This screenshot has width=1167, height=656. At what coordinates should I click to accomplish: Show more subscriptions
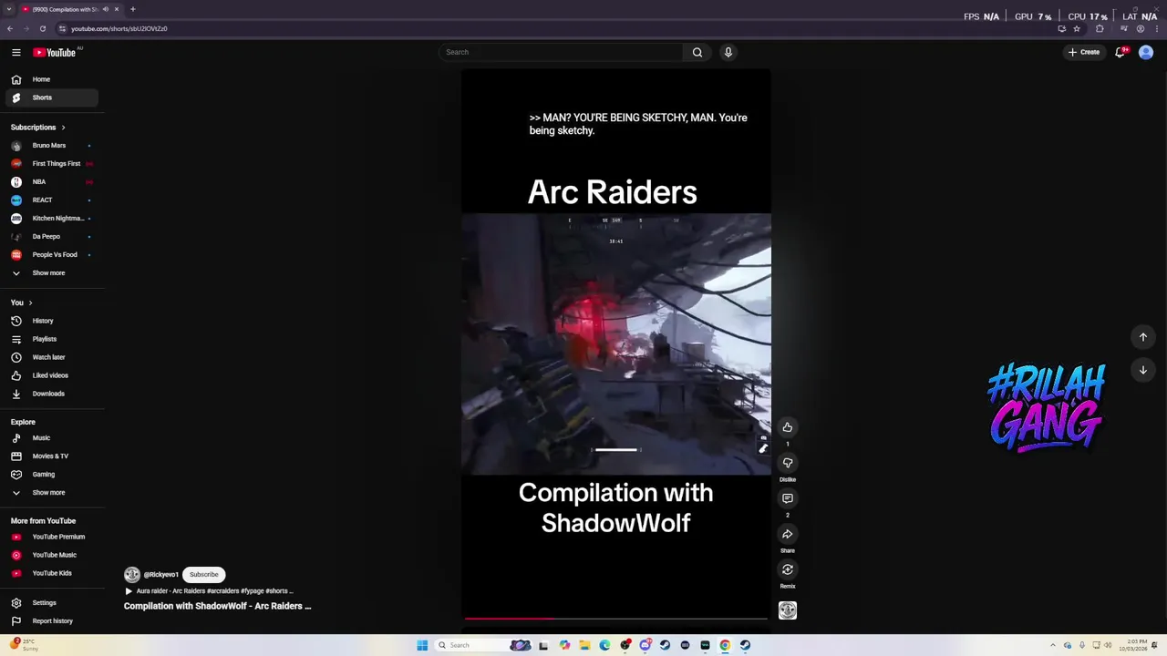pos(53,273)
